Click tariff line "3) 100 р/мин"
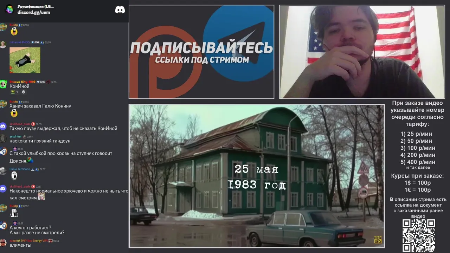 (x=418, y=148)
